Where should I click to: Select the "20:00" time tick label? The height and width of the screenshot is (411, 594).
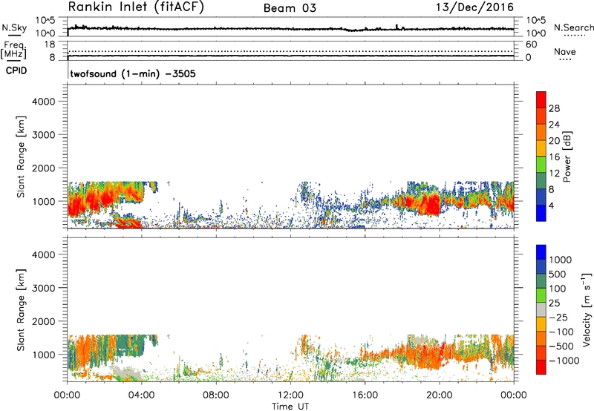[x=439, y=395]
